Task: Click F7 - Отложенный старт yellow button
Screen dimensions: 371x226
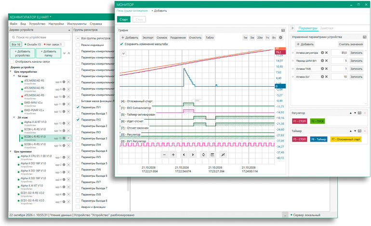Action: click(x=345, y=139)
